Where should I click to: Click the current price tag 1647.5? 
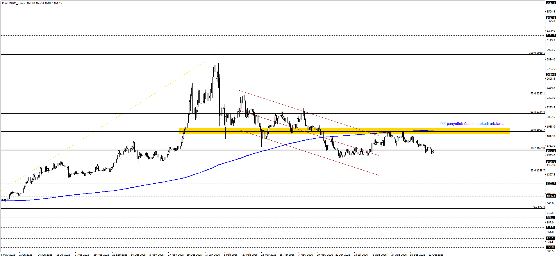coord(551,151)
